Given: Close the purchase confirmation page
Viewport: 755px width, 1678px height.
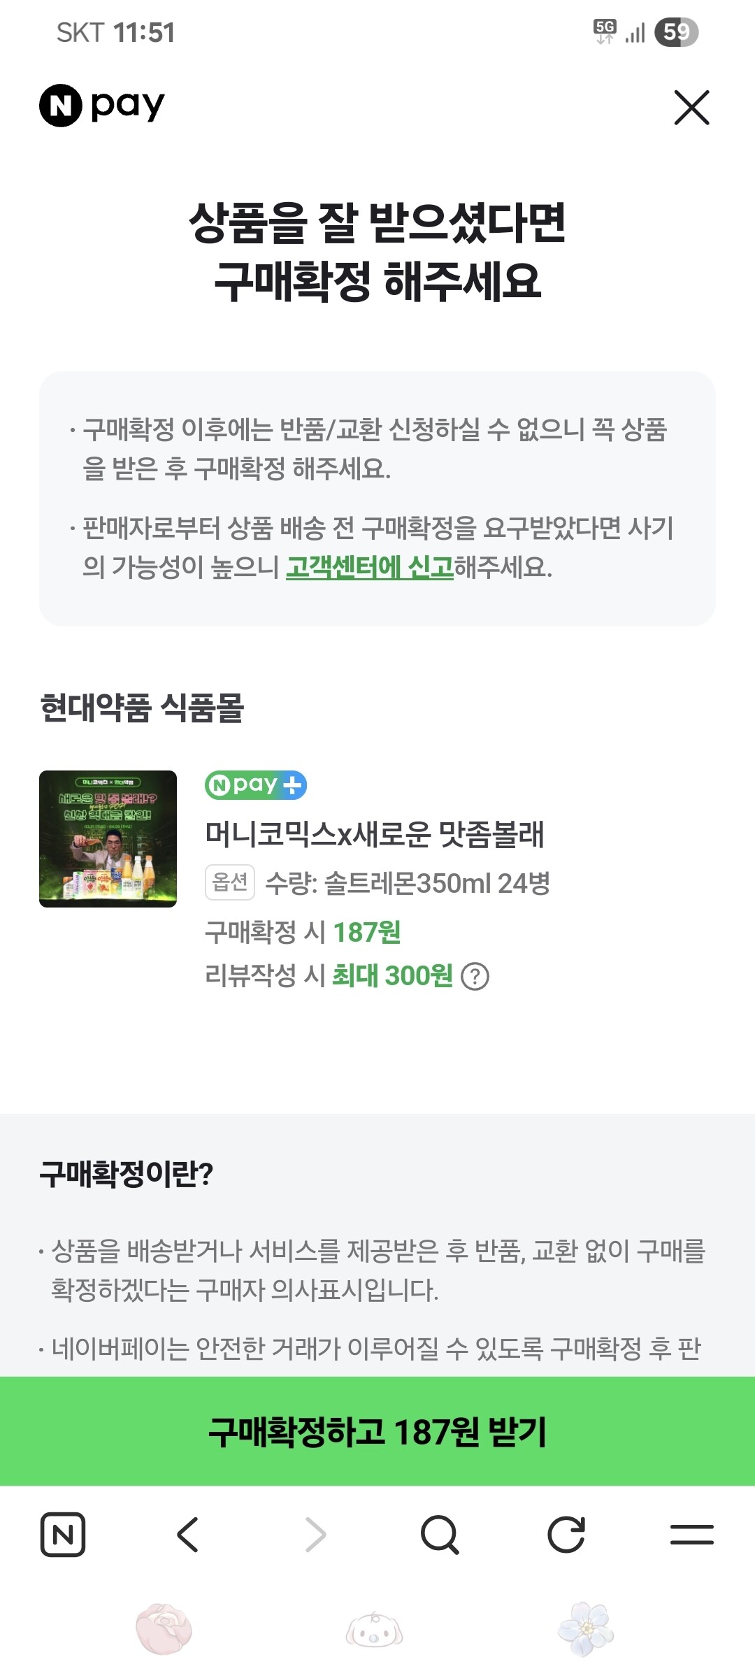Looking at the screenshot, I should tap(691, 107).
